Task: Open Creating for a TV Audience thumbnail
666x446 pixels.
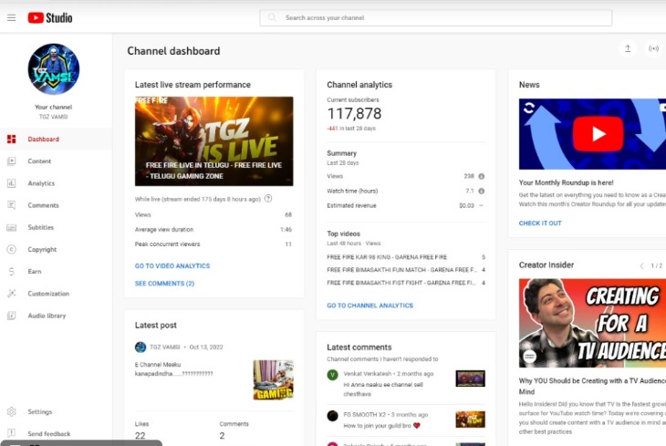Action: [592, 323]
